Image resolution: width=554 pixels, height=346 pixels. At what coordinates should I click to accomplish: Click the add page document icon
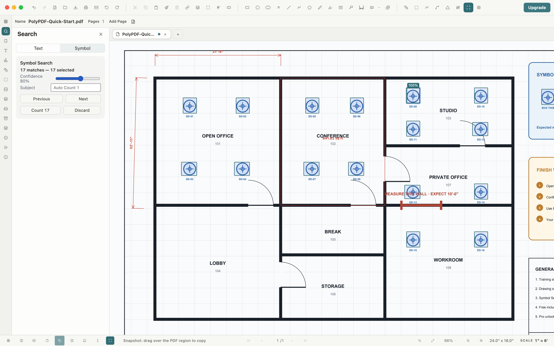[x=133, y=22]
